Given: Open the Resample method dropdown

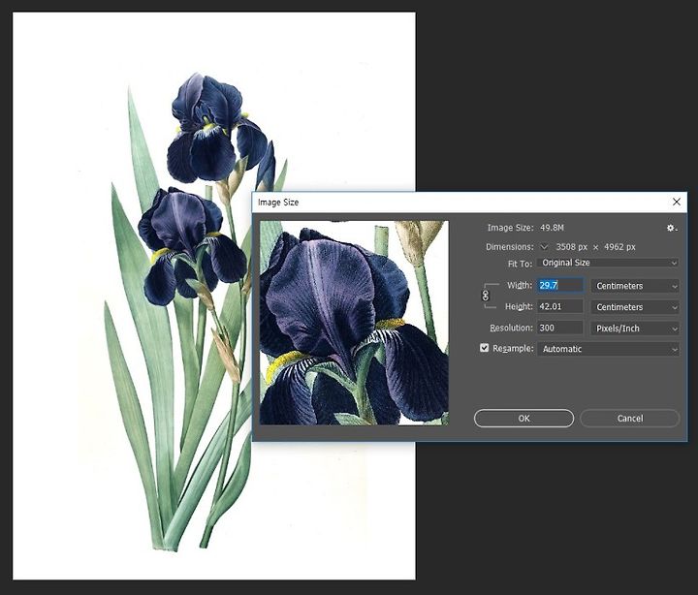Looking at the screenshot, I should [608, 349].
